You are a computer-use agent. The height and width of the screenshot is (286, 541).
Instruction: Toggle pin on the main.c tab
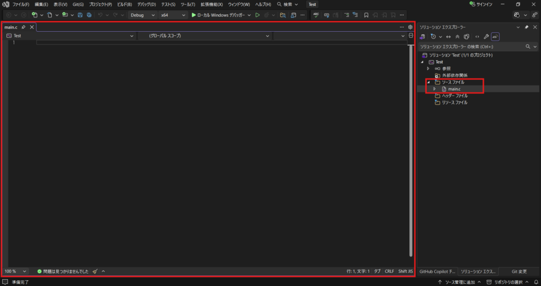(23, 27)
